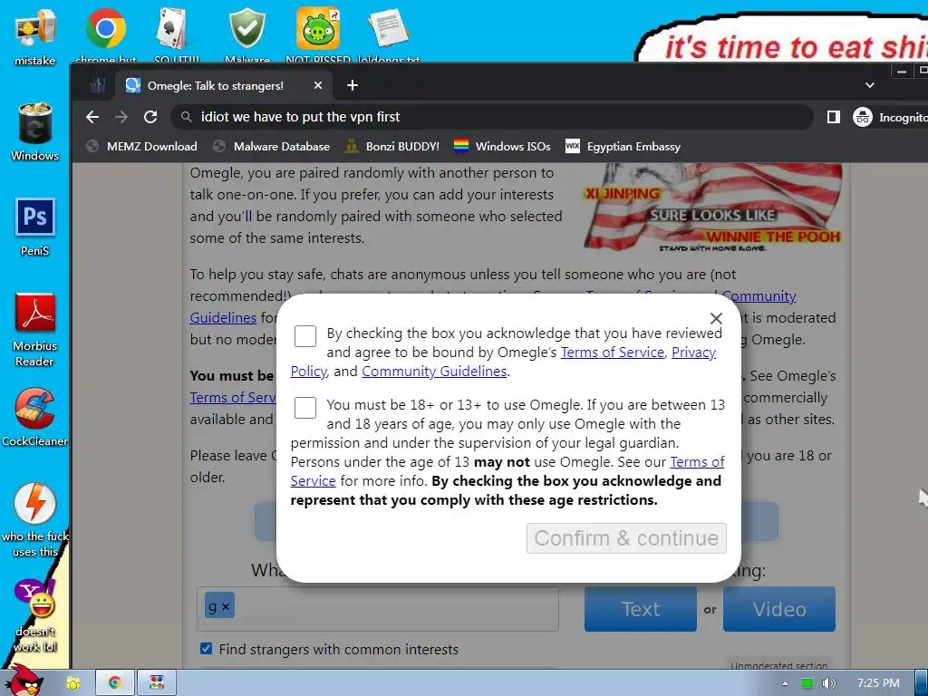Image resolution: width=928 pixels, height=696 pixels.
Task: Close the Omegle browser tab
Action: 318,85
